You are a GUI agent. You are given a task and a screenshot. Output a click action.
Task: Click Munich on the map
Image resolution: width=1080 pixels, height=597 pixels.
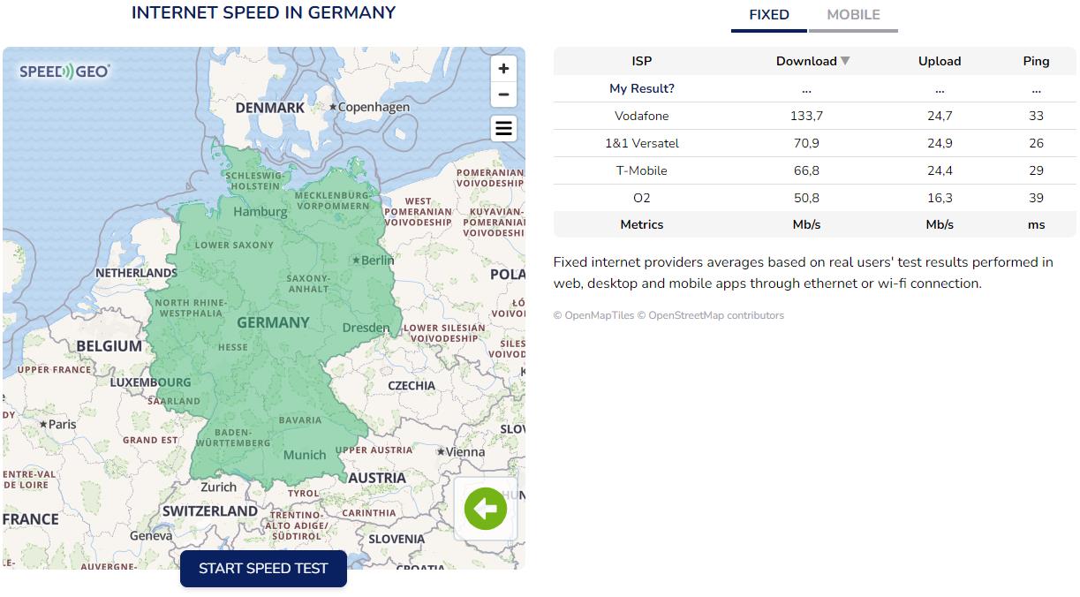pyautogui.click(x=305, y=455)
